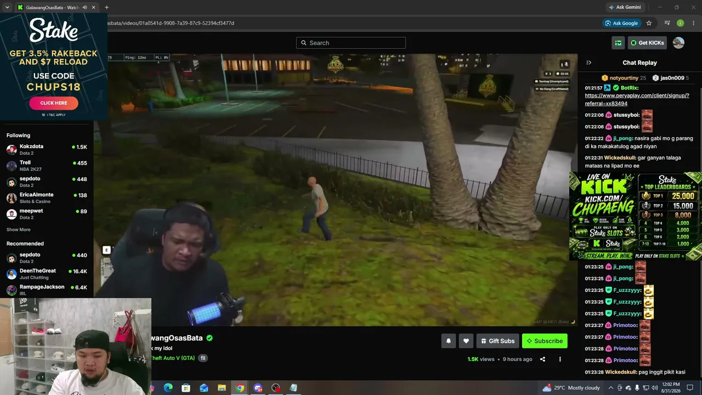
Task: Open the Chrome profile icon
Action: pyautogui.click(x=681, y=23)
